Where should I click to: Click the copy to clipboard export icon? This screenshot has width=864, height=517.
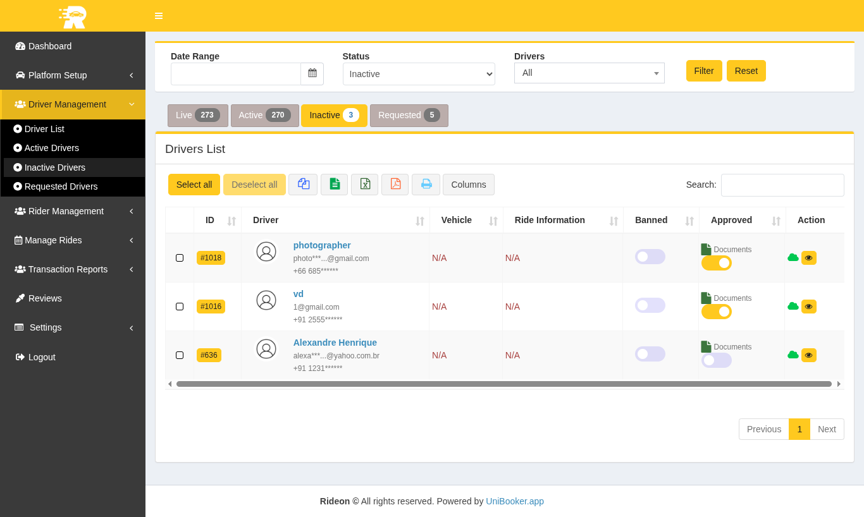pyautogui.click(x=303, y=184)
